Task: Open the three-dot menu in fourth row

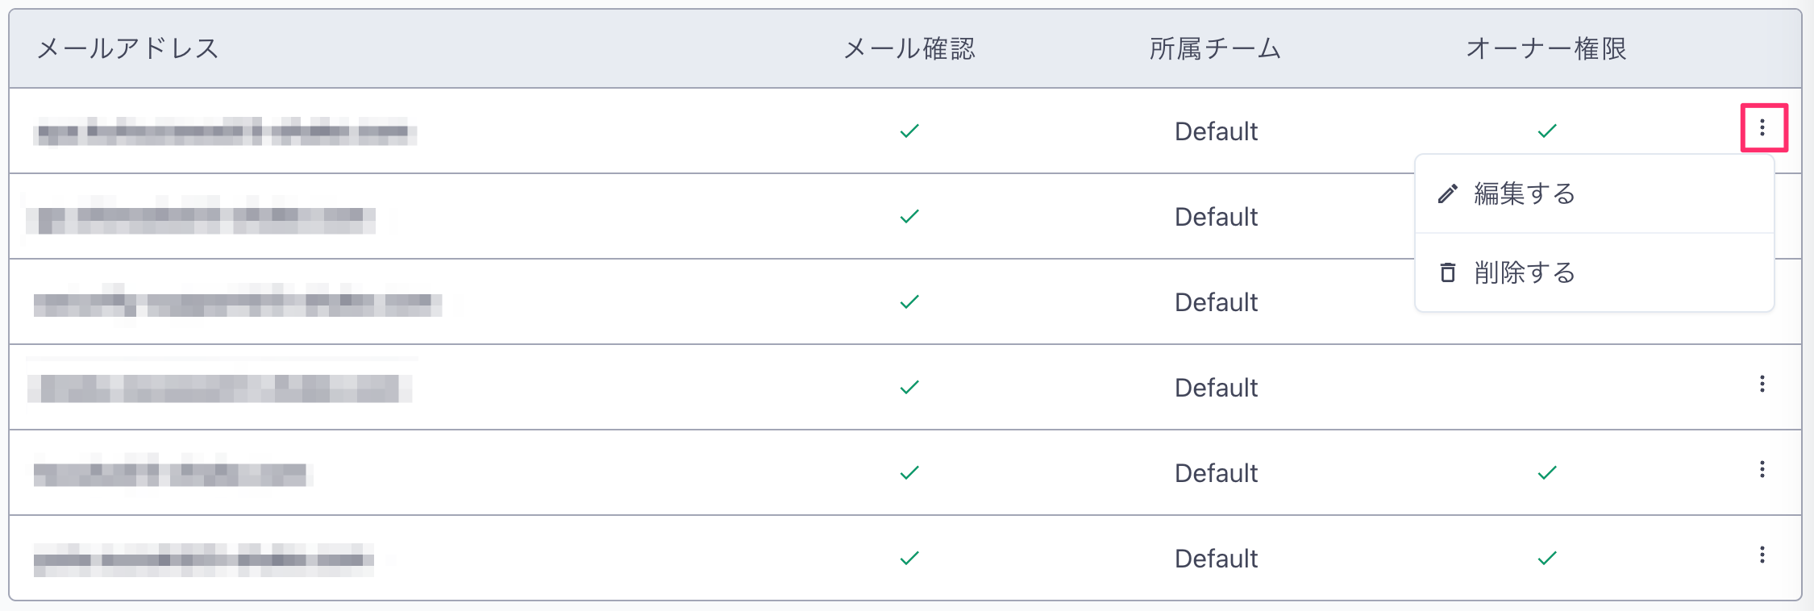Action: coord(1762,384)
